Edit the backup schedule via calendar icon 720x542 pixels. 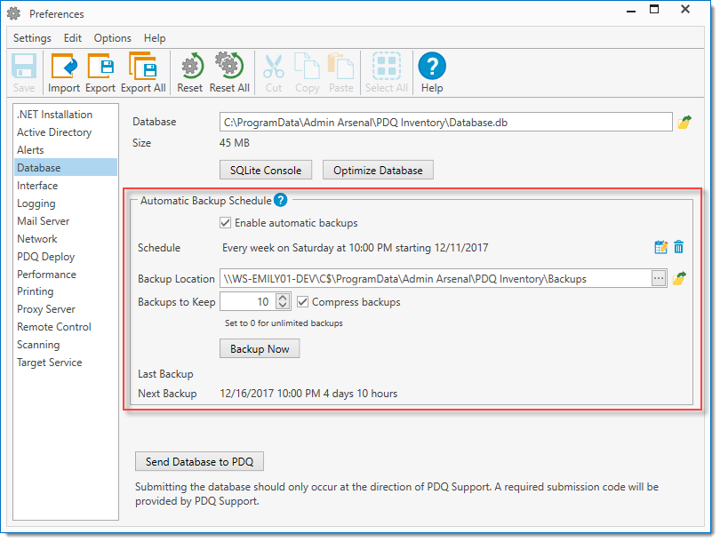[660, 248]
